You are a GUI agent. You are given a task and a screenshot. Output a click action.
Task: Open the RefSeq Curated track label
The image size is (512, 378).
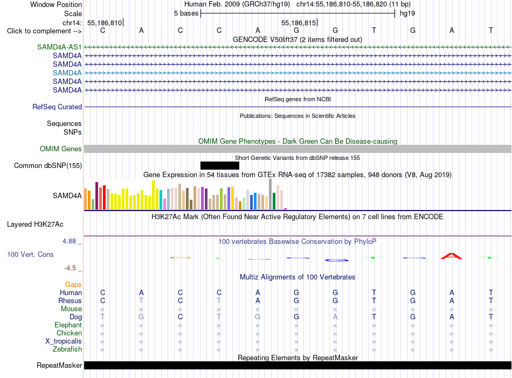[x=57, y=107]
